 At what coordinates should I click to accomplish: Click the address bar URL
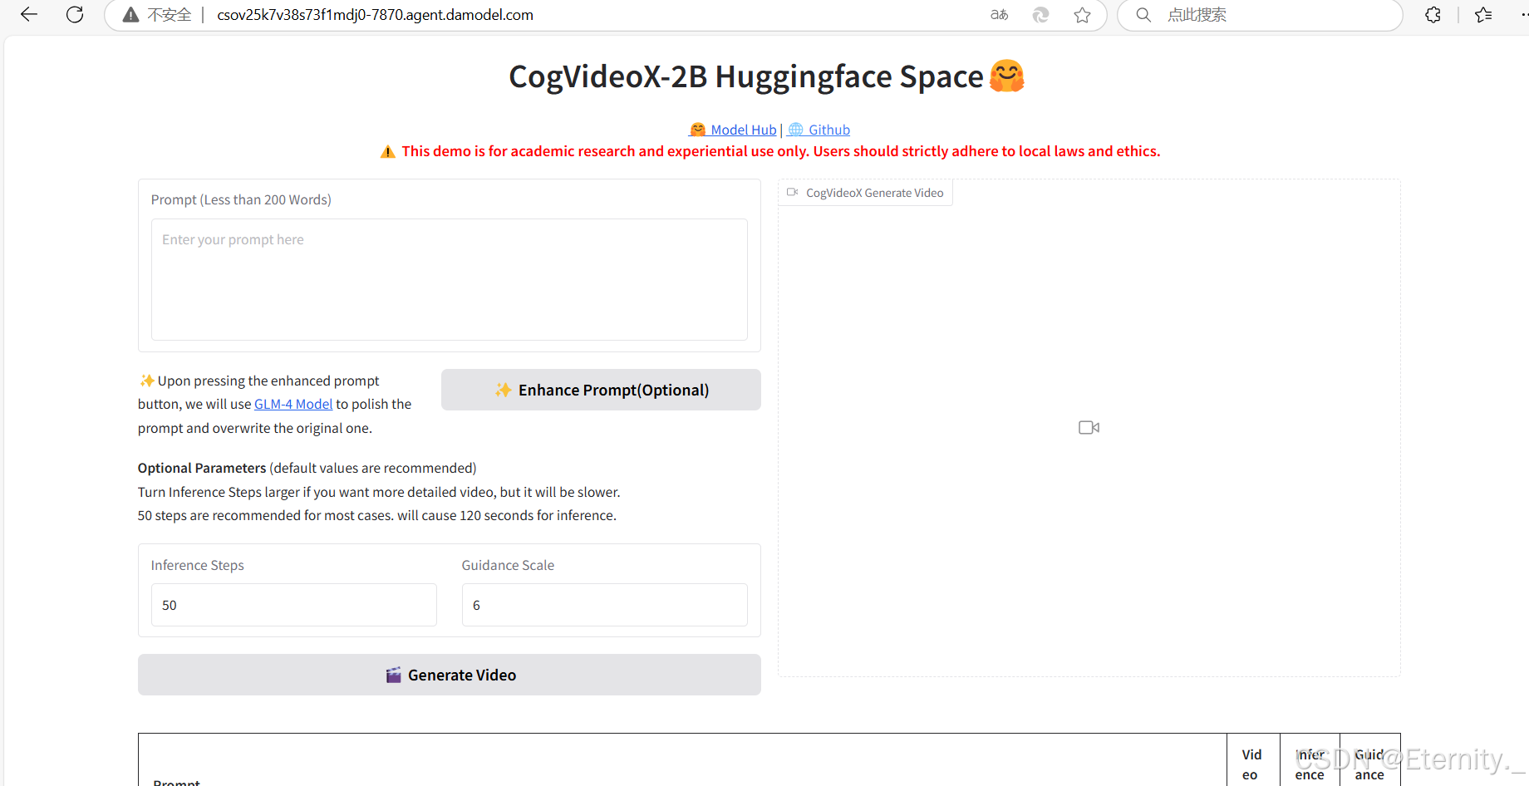coord(375,15)
